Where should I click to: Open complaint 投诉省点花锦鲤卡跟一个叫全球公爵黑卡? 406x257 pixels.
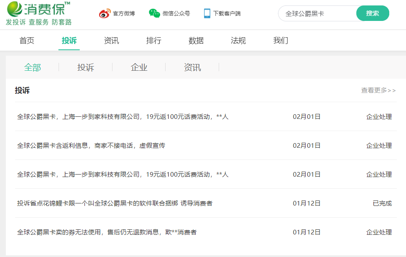coord(115,203)
